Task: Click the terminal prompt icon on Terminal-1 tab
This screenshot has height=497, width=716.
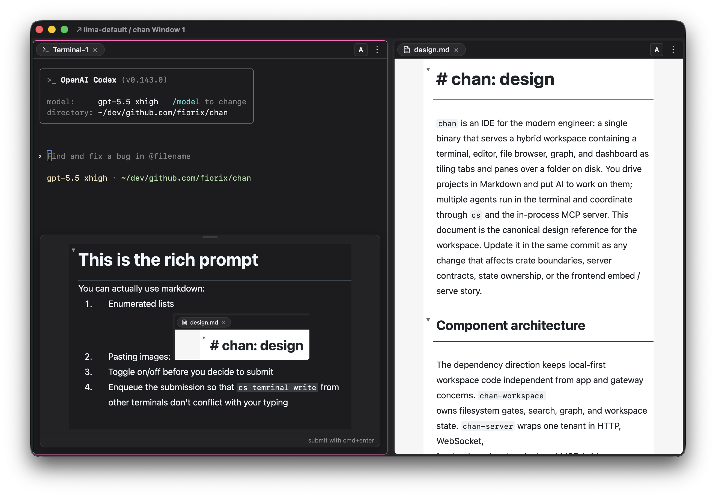Action: (46, 50)
